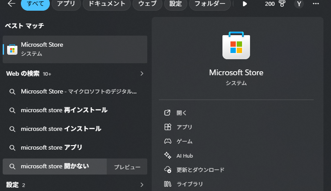Switch to the ドキュメント filter tab
This screenshot has width=331, height=191.
click(x=107, y=4)
